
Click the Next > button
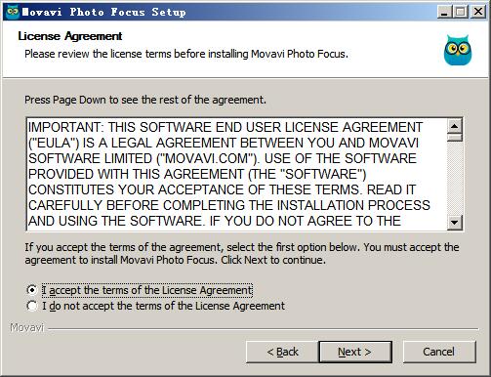pyautogui.click(x=355, y=352)
